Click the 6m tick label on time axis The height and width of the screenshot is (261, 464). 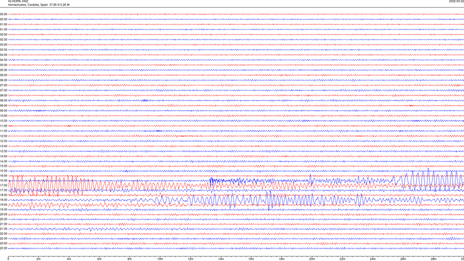pyautogui.click(x=99, y=259)
